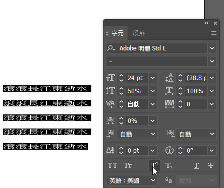Open the vertical scale dropdown

[x=153, y=91]
